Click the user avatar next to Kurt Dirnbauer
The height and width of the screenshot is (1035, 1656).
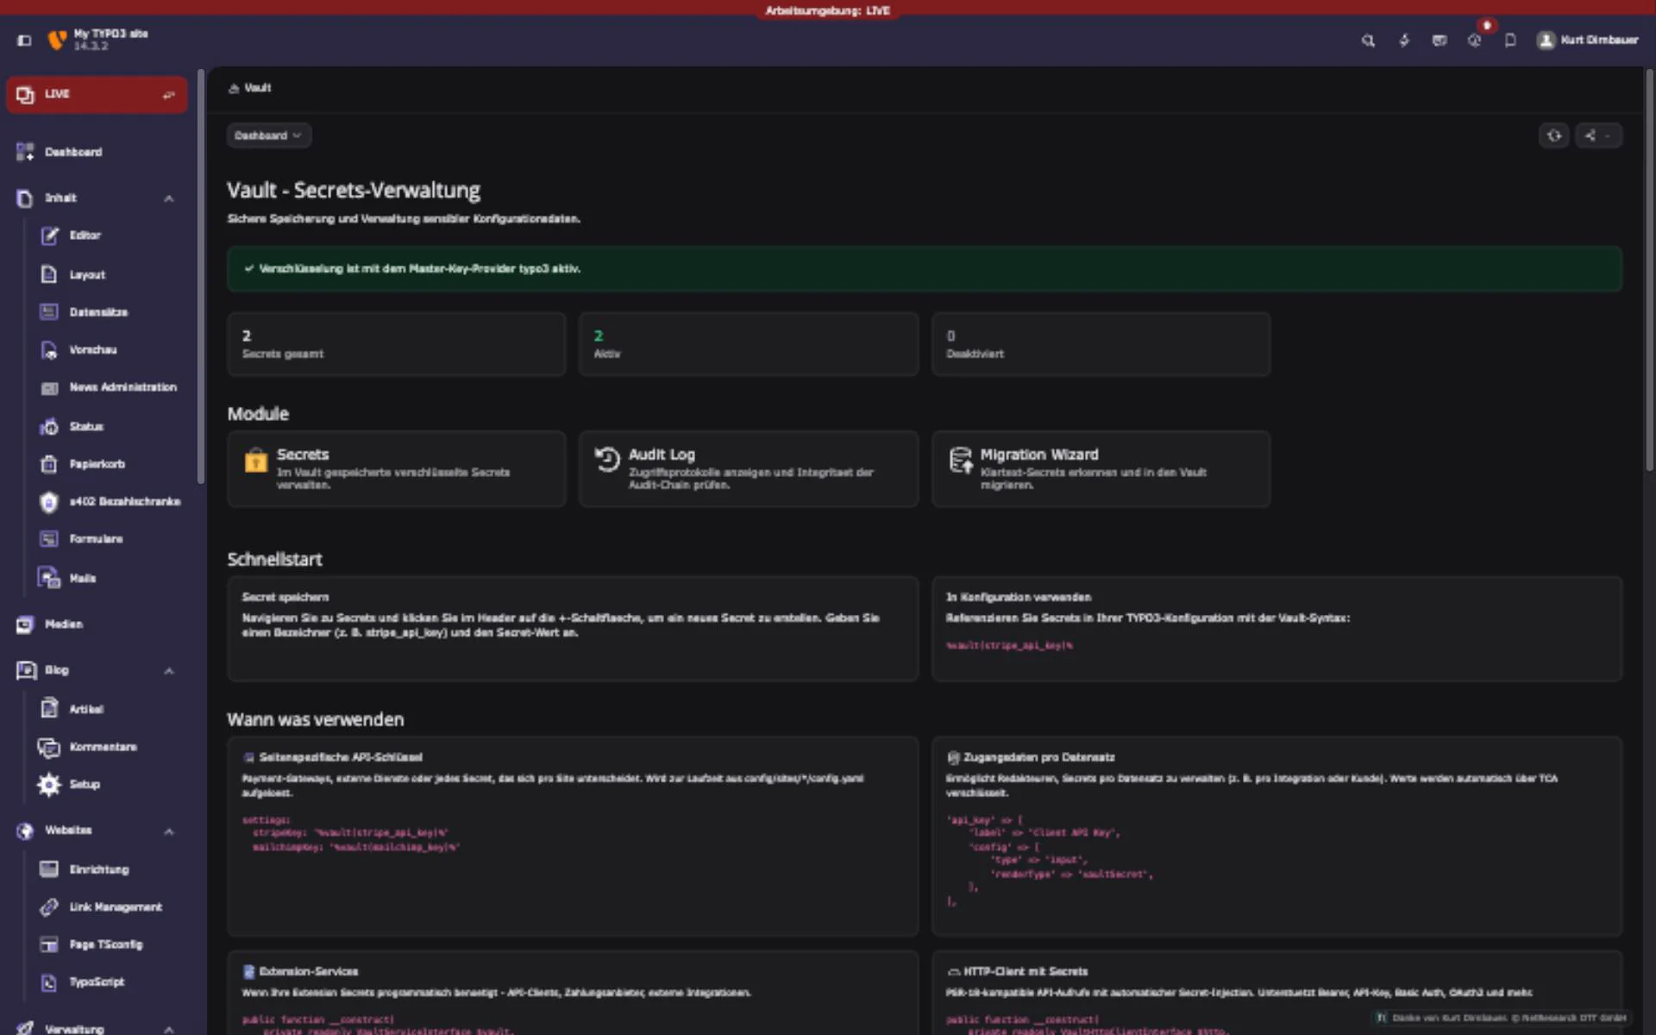click(x=1546, y=40)
